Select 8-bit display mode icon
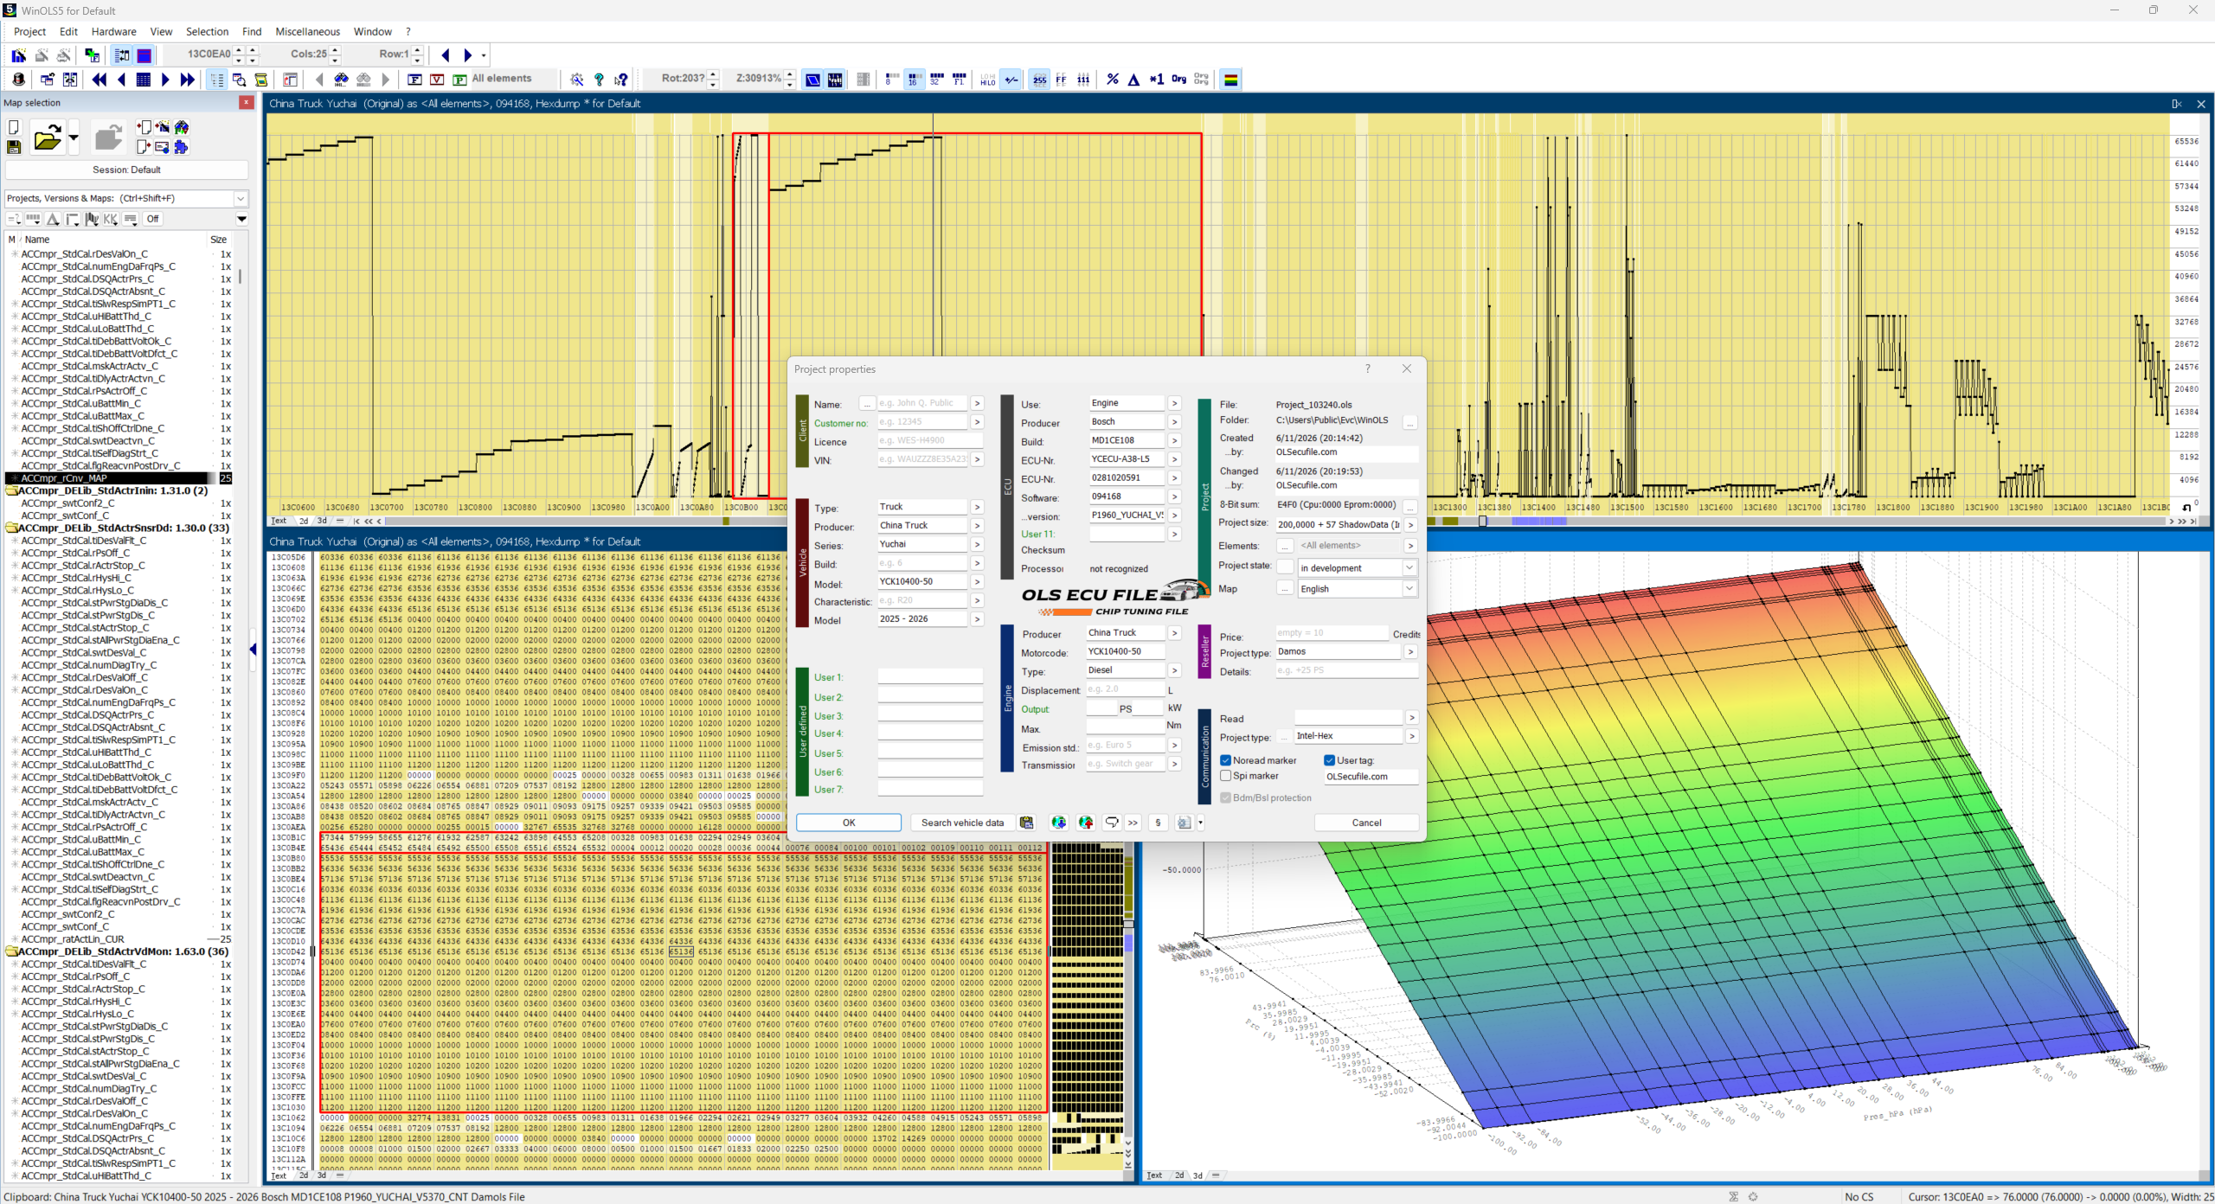The image size is (2215, 1204). (891, 80)
